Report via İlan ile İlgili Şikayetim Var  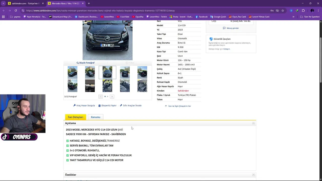[x=178, y=106]
